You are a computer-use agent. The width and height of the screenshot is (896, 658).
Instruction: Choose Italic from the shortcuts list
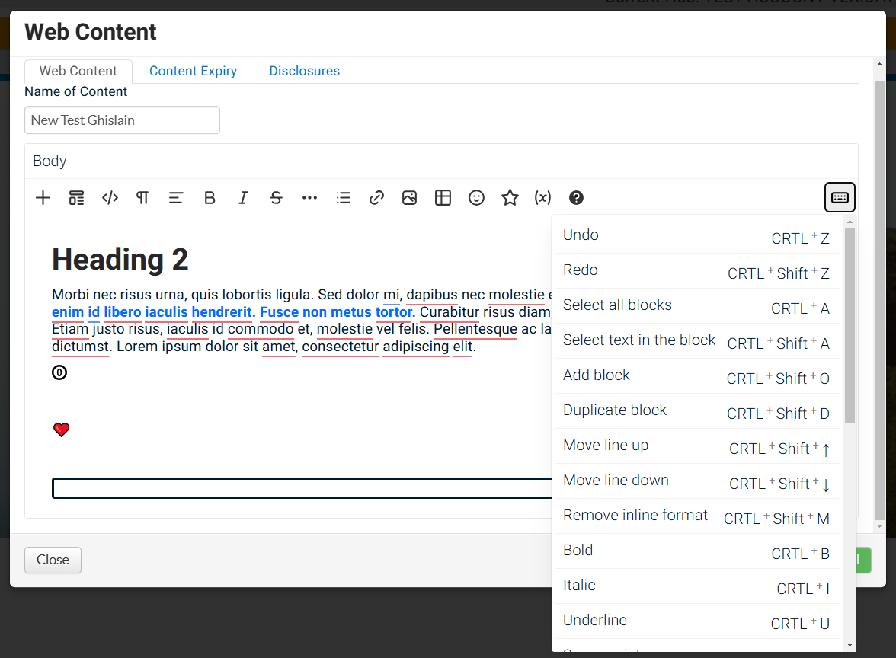point(696,586)
